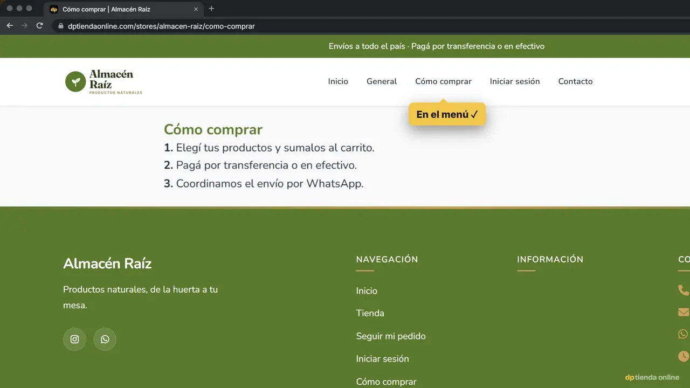Click the browser back arrow
This screenshot has height=388, width=690.
pyautogui.click(x=10, y=26)
